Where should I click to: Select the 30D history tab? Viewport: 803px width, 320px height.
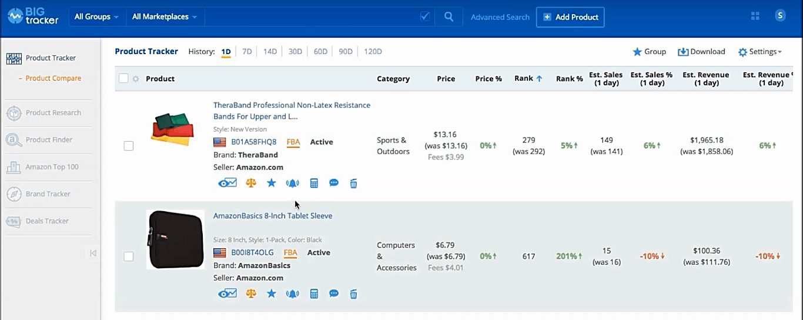click(x=295, y=52)
